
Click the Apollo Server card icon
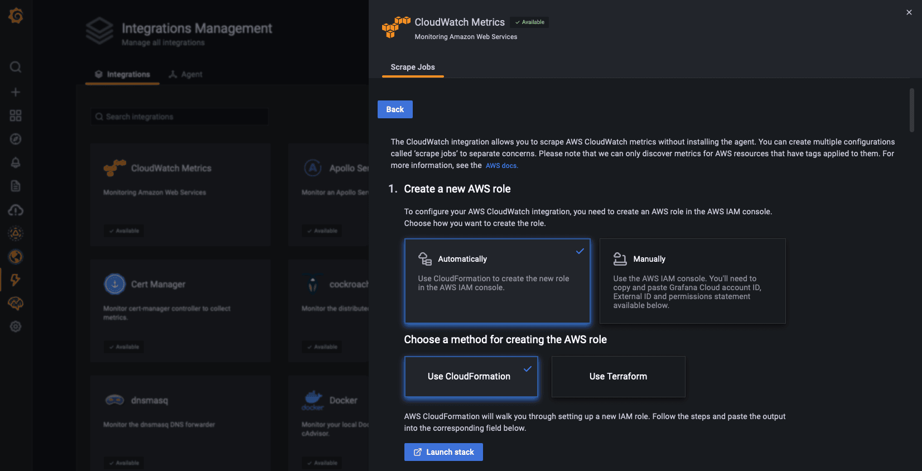pyautogui.click(x=312, y=168)
